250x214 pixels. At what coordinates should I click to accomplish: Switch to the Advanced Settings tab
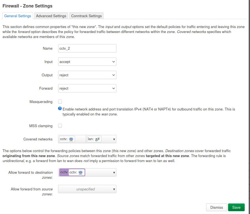(51, 16)
